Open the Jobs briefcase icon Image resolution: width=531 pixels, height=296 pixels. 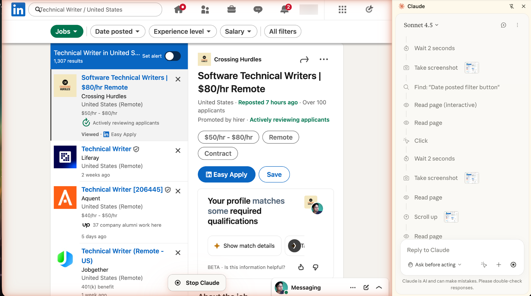pyautogui.click(x=231, y=10)
